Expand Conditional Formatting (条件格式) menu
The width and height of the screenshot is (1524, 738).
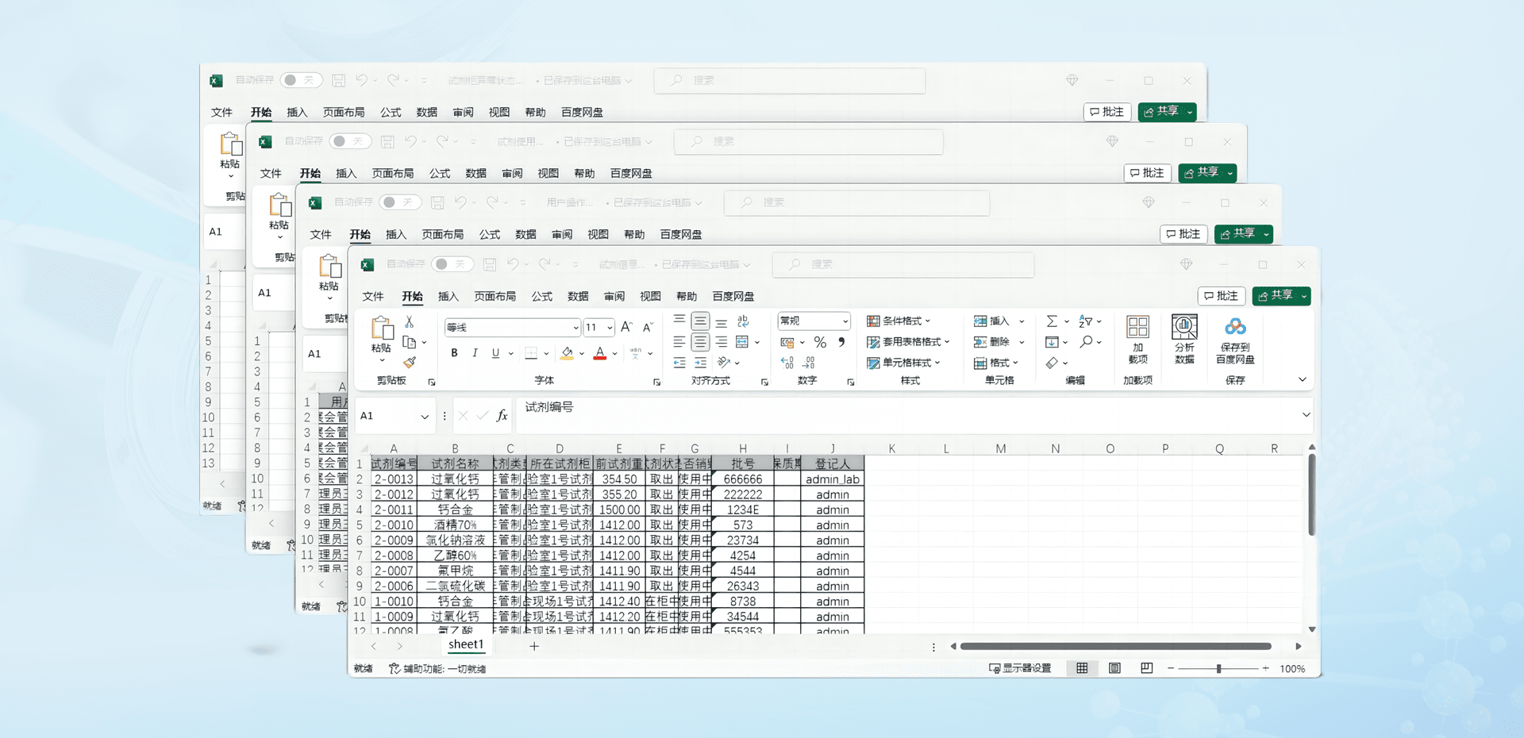coord(898,321)
